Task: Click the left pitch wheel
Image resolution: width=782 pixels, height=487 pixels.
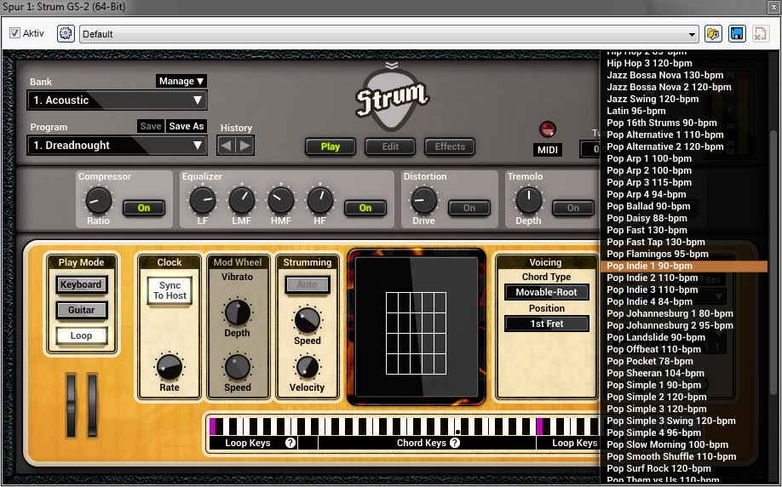Action: point(72,406)
